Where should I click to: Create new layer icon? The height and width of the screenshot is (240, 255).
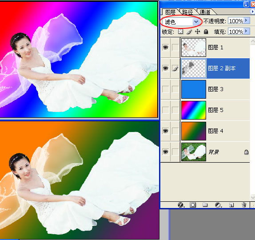[231, 205]
